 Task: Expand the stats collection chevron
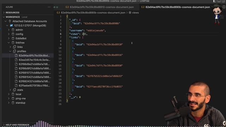click(x=10, y=90)
